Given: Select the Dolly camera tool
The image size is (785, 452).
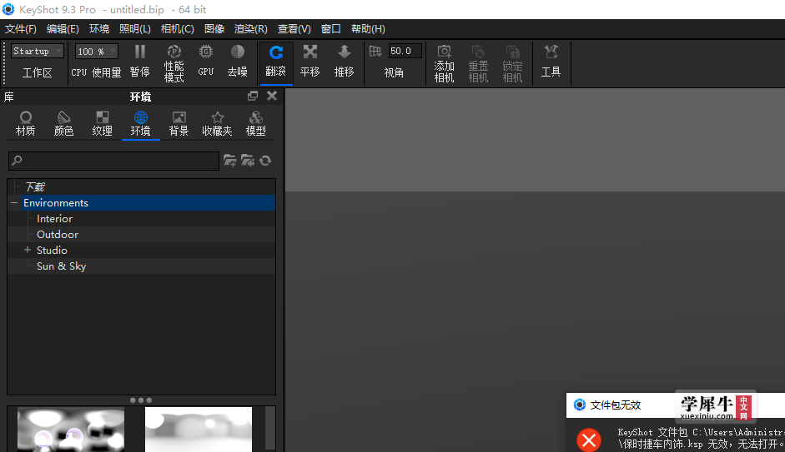Looking at the screenshot, I should click(x=344, y=52).
